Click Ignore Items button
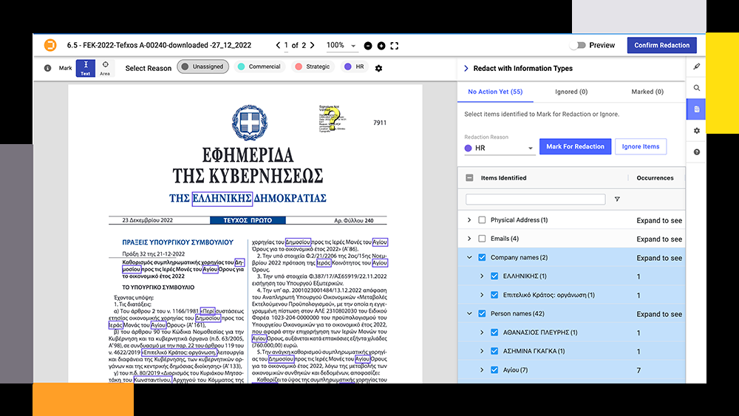 641,146
